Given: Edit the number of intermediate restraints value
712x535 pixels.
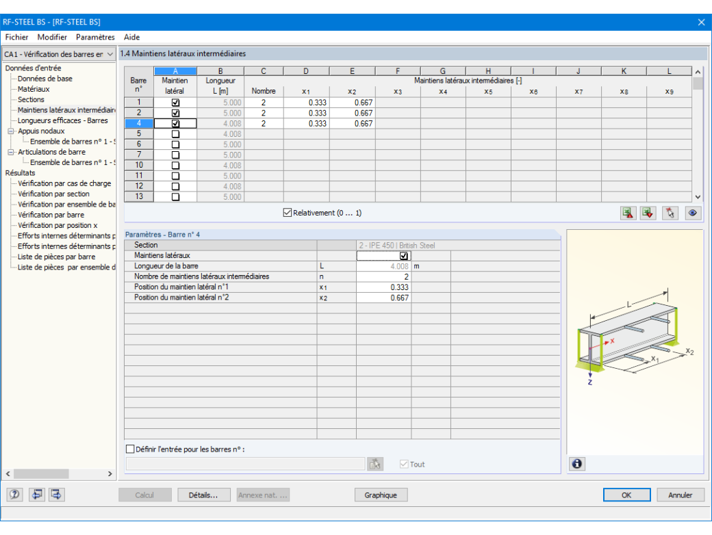Looking at the screenshot, I should click(x=383, y=277).
